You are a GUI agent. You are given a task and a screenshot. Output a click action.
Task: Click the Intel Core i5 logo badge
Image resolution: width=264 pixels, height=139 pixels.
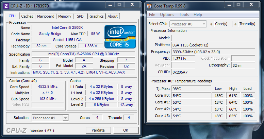[120, 36]
